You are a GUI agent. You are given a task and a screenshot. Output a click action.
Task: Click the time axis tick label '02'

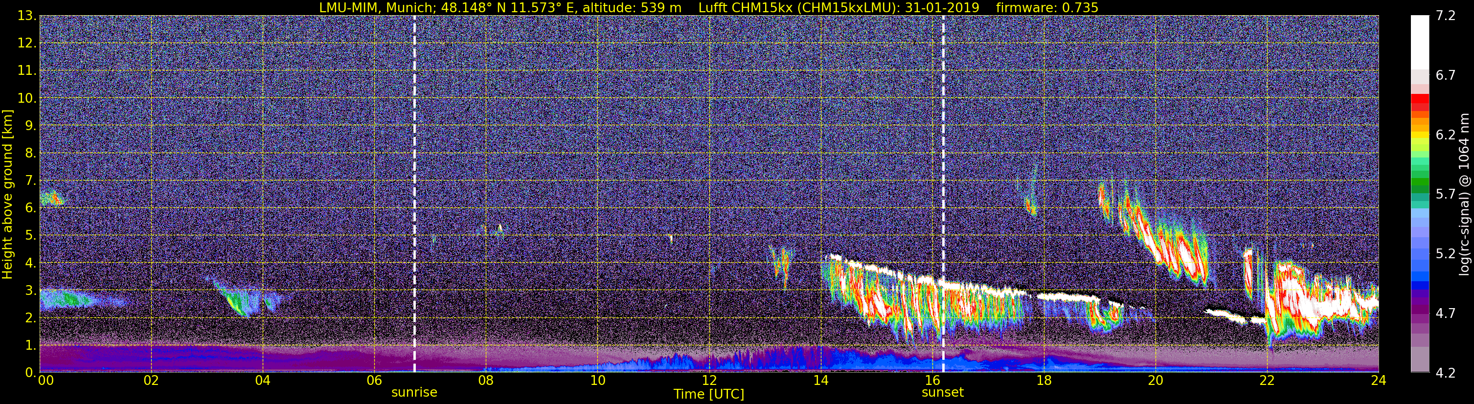click(151, 381)
